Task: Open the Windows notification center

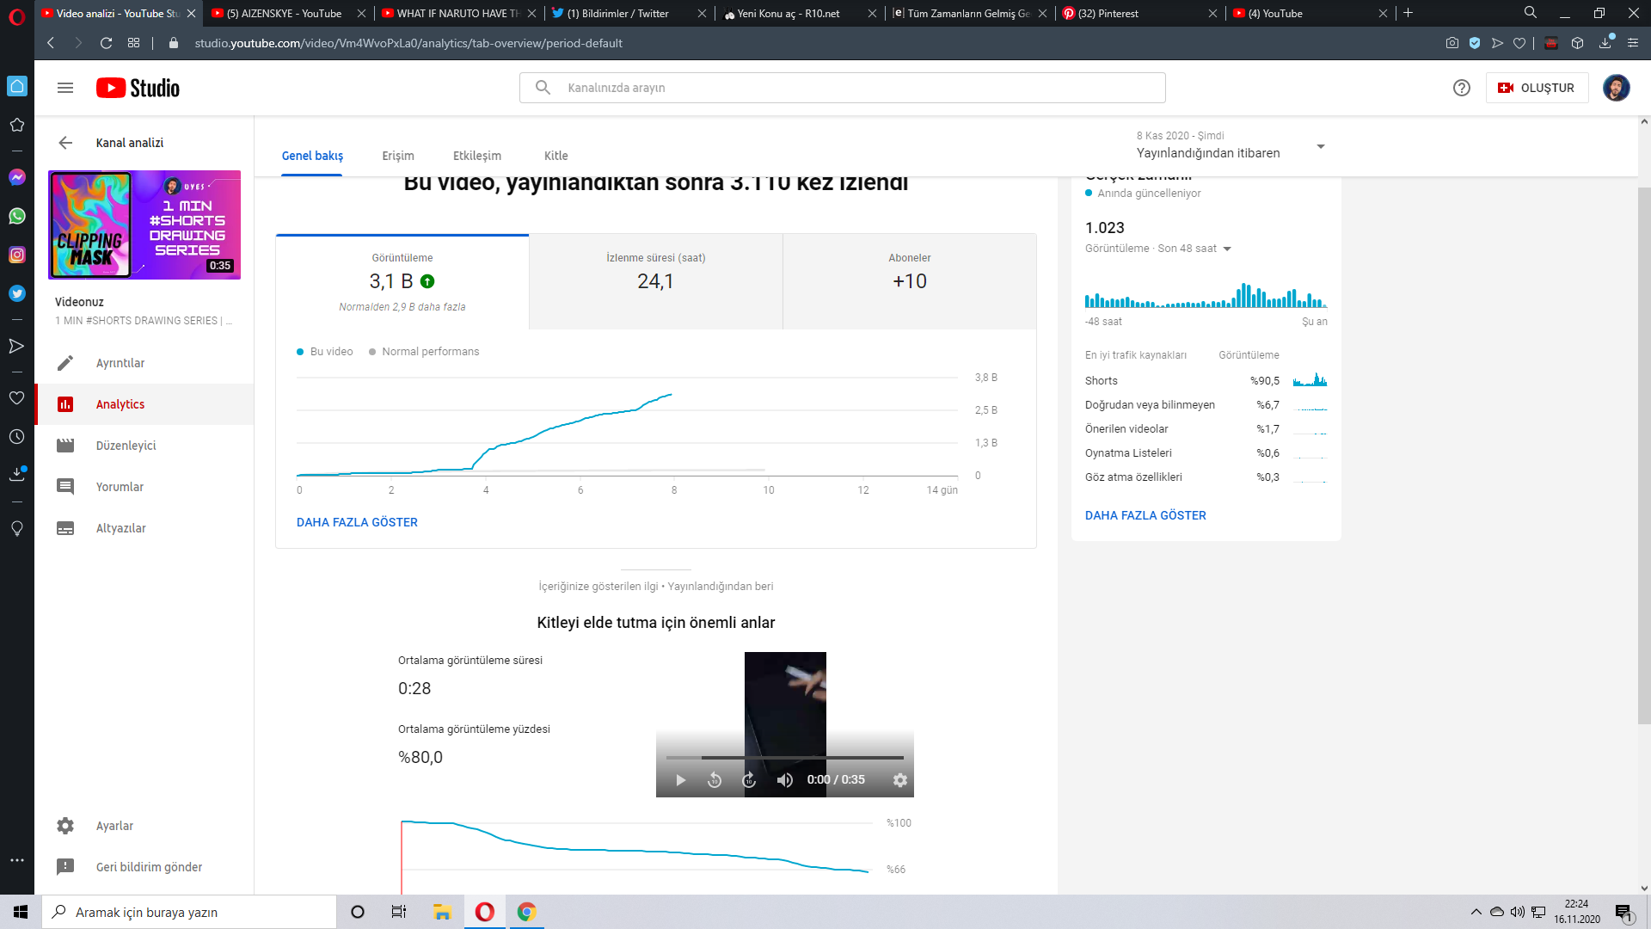Action: click(1624, 912)
